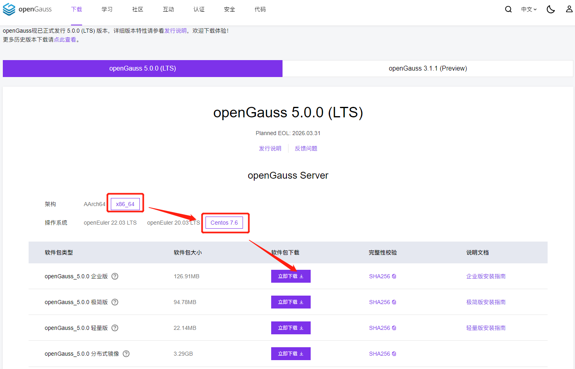The height and width of the screenshot is (369, 575).
Task: Click openGauss_5.0.0 企业版 package name
Action: click(x=76, y=276)
